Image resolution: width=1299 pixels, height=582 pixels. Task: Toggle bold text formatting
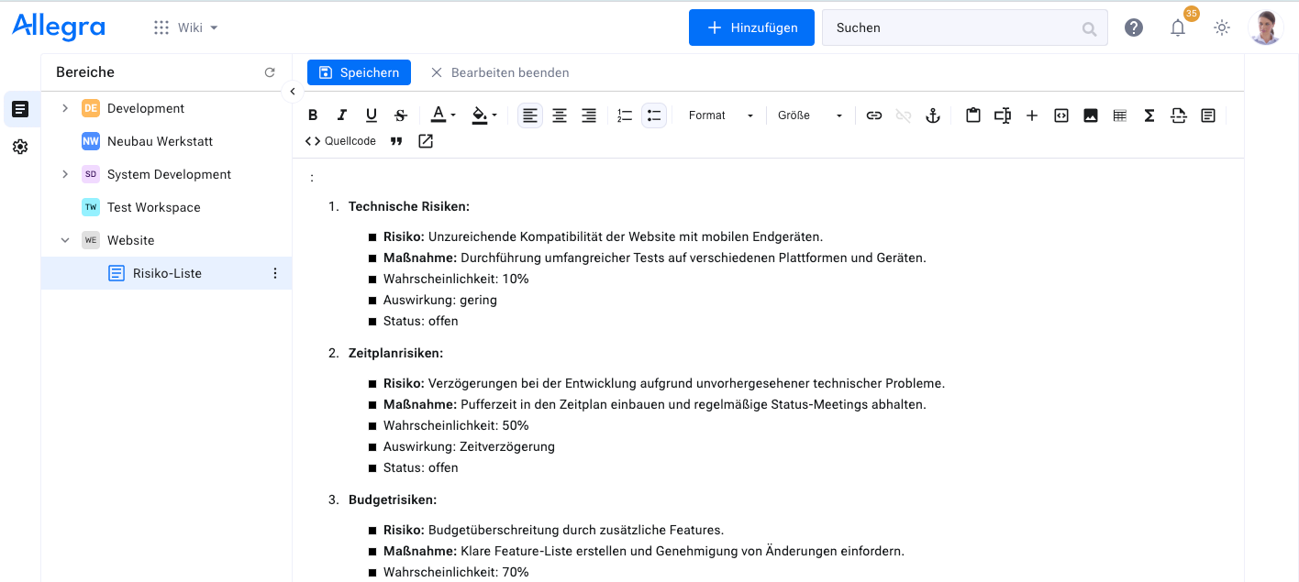313,115
